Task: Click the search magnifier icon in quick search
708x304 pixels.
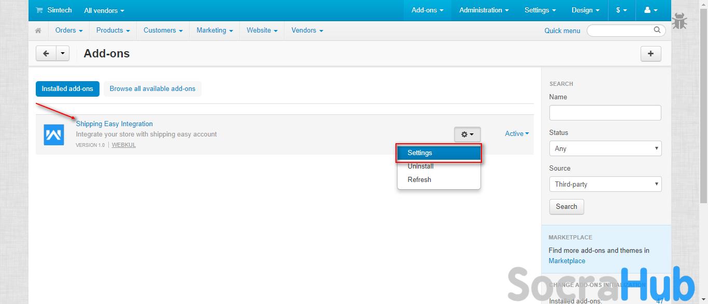Action: (657, 30)
